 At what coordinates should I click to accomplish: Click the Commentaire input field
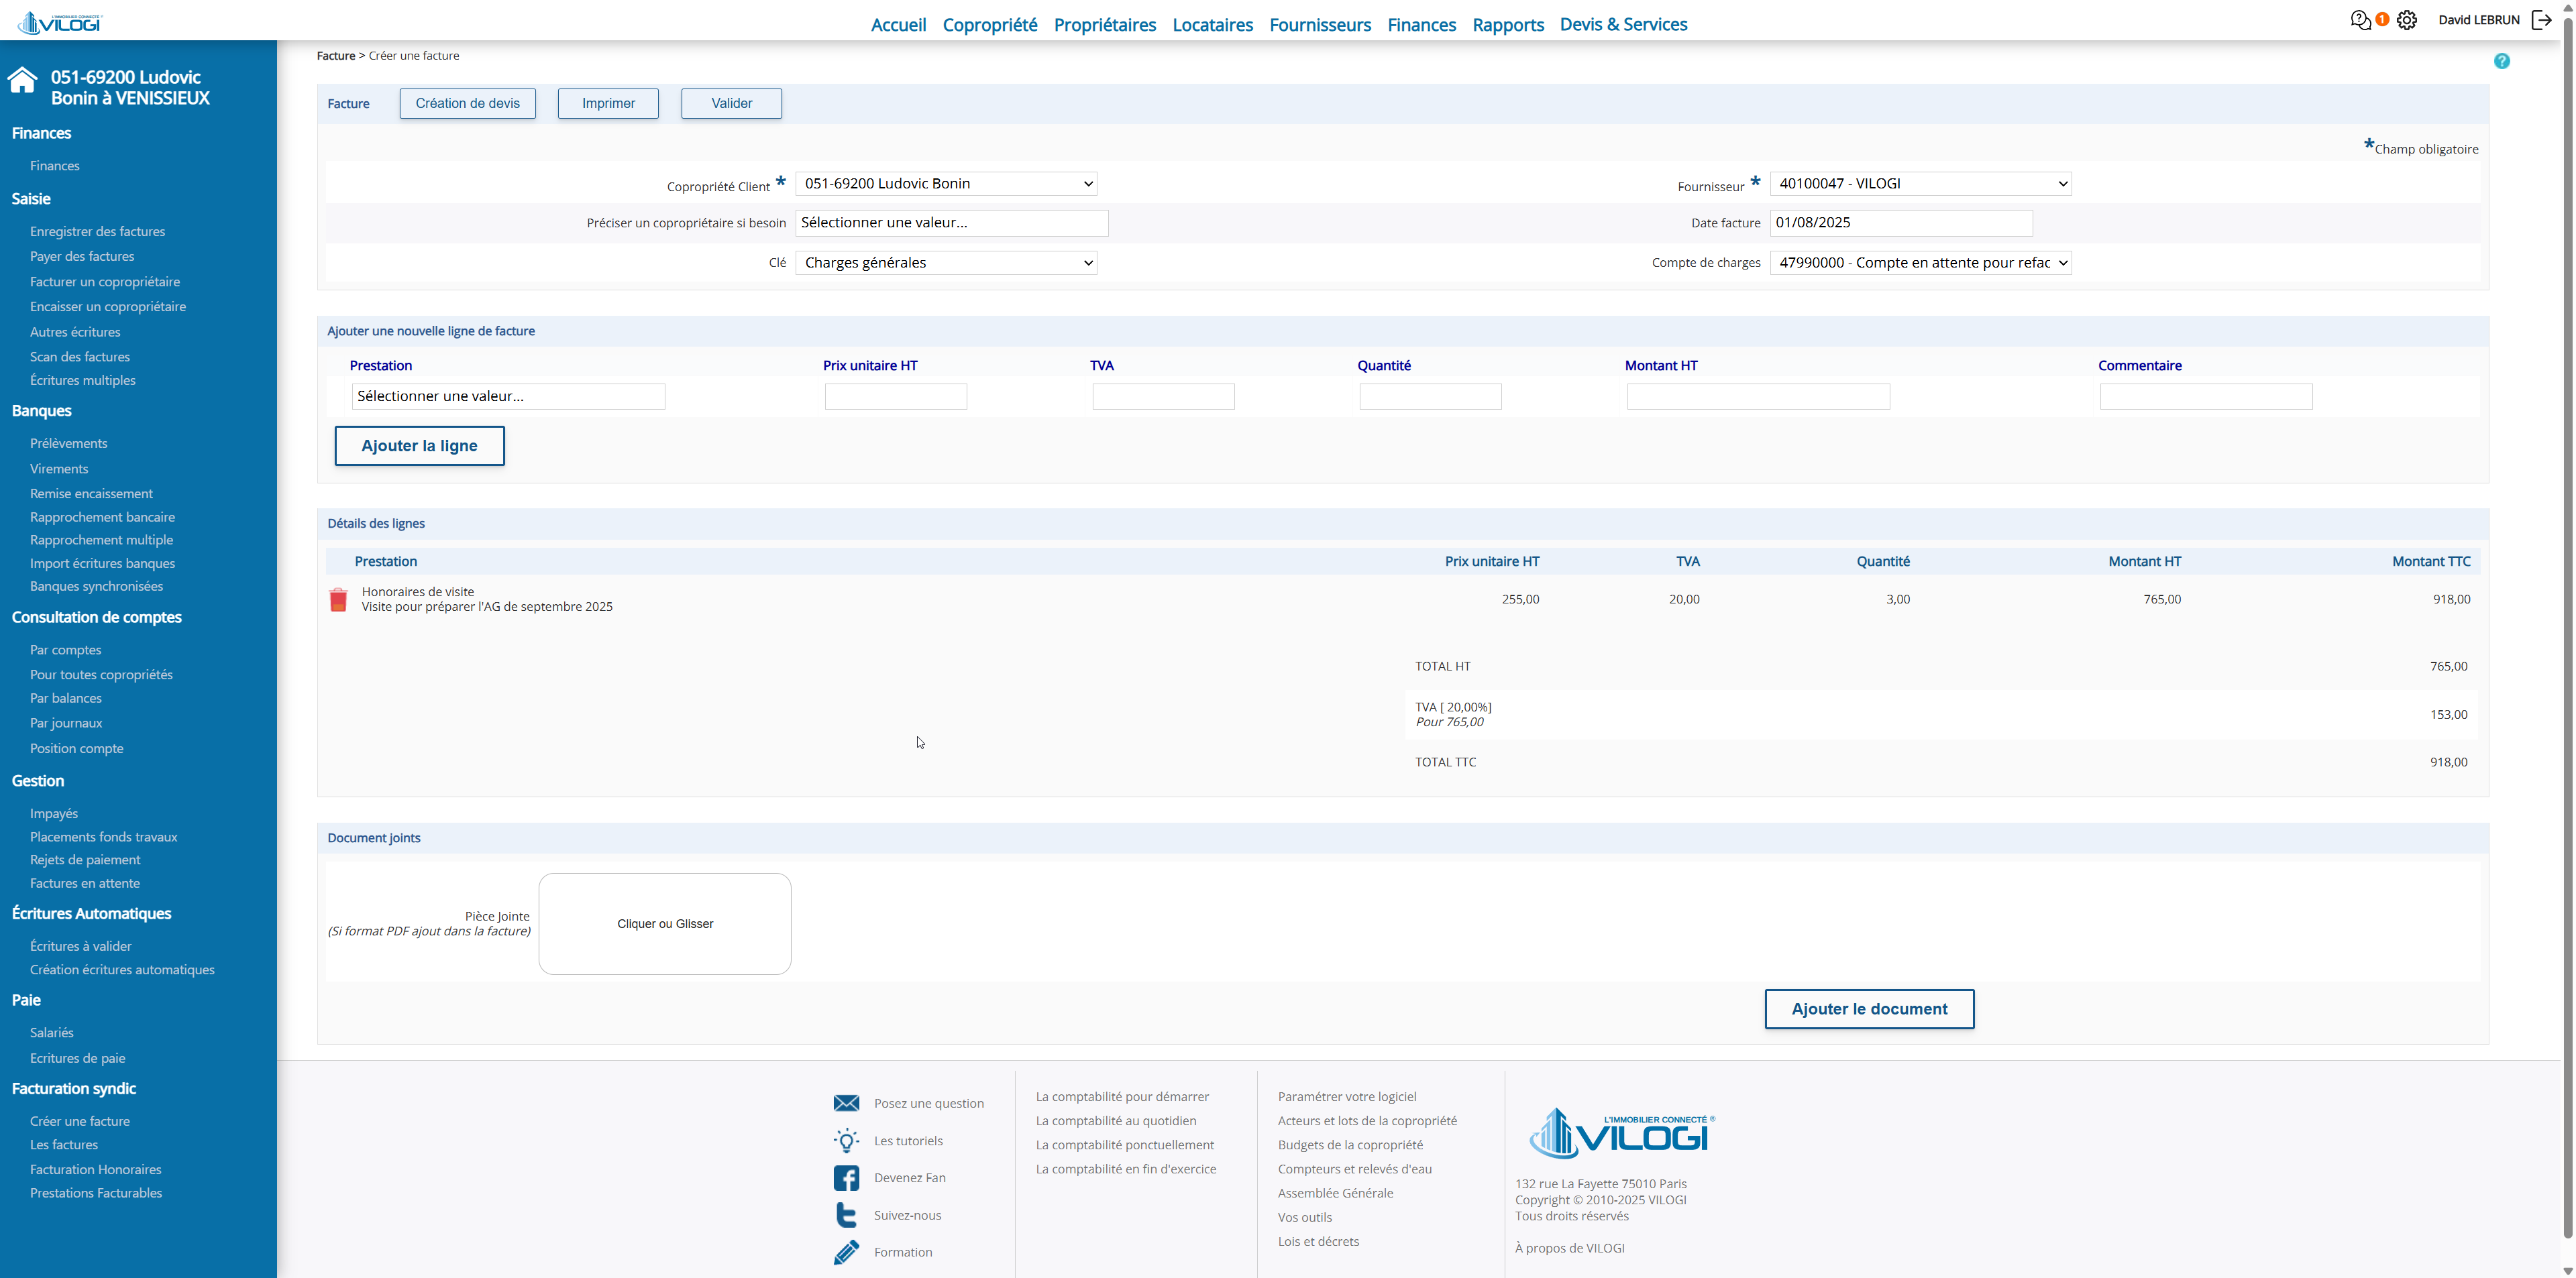[x=2206, y=397]
